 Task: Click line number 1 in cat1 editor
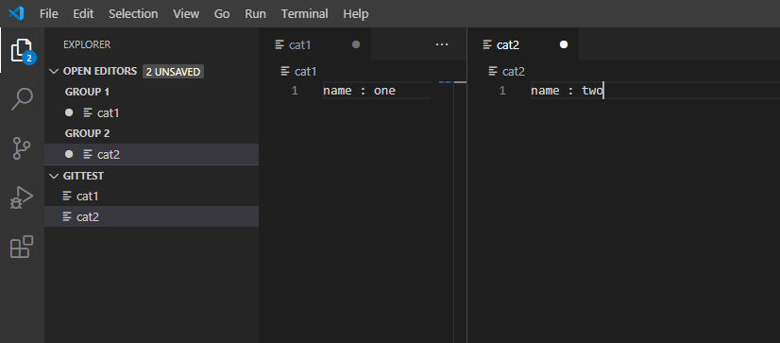pos(295,91)
